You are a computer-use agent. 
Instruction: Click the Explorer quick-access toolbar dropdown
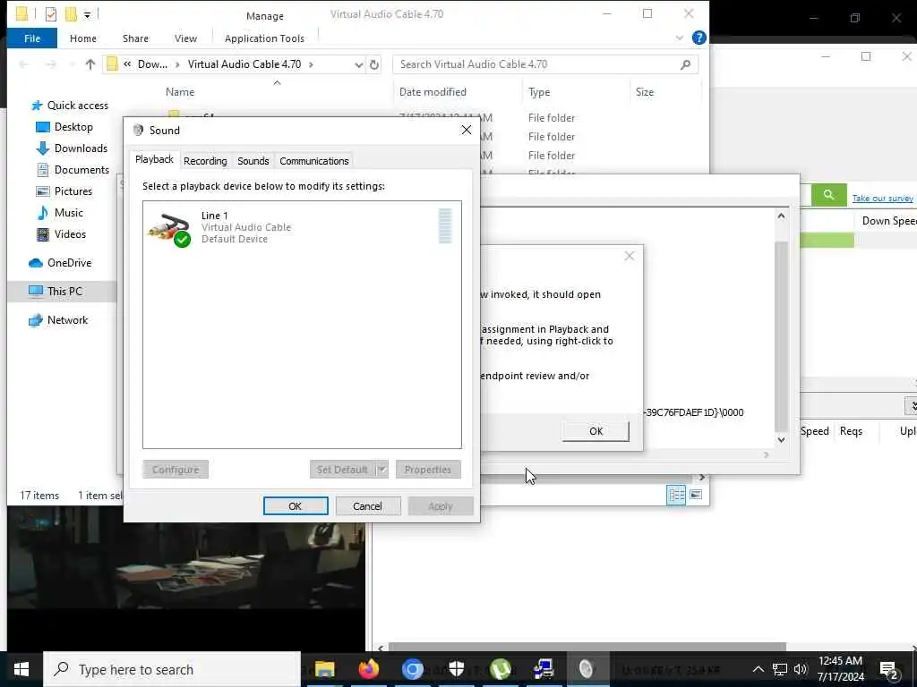pos(87,14)
